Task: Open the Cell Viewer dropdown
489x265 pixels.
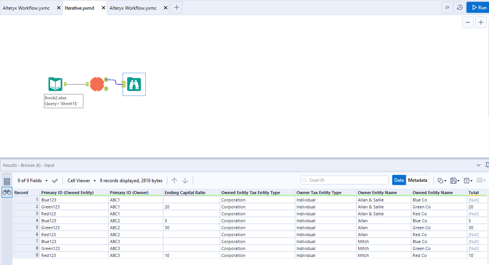Action: (81, 180)
